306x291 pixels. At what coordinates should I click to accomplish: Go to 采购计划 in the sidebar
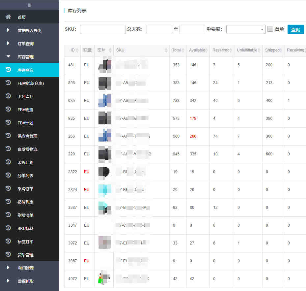(25, 162)
